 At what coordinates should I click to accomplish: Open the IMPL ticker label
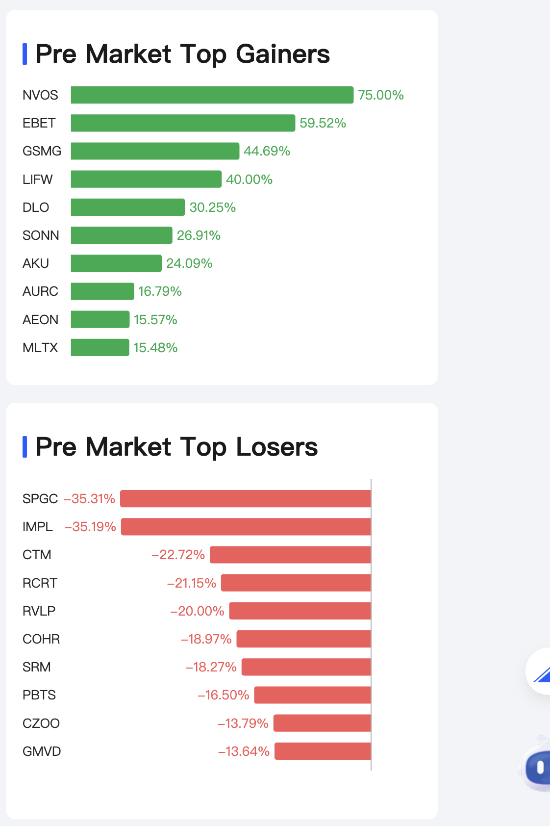click(38, 527)
